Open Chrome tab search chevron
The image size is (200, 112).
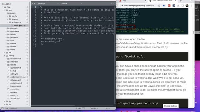coord(192,1)
